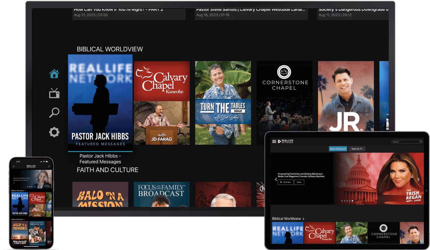Open the Steve Santos tile on the tablet
Image resolution: width=430 pixels, height=250 pixels.
point(352,233)
